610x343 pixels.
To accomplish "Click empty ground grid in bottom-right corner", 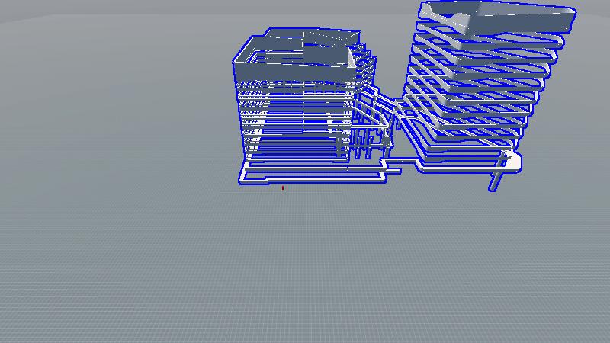I will (549, 305).
